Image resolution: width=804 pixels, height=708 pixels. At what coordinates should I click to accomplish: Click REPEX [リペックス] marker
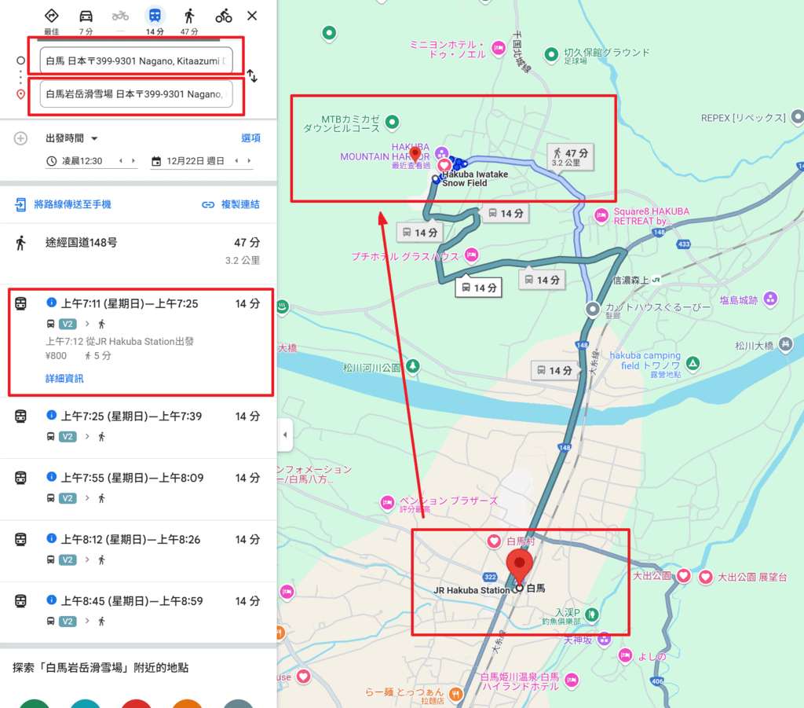tap(797, 117)
